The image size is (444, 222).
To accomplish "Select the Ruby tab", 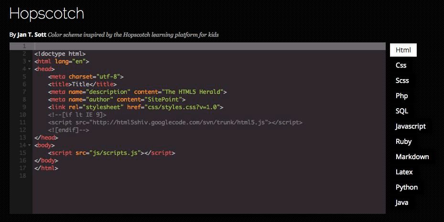I will pyautogui.click(x=403, y=141).
